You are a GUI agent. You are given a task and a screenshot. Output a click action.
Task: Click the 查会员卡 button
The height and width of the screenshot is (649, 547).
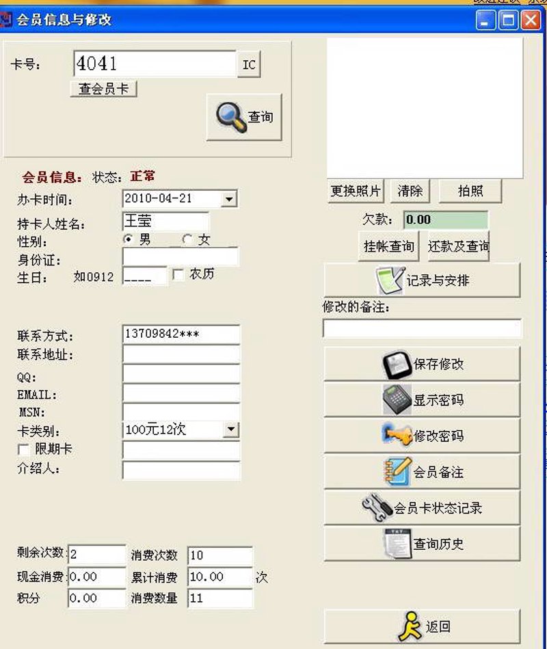pyautogui.click(x=103, y=88)
